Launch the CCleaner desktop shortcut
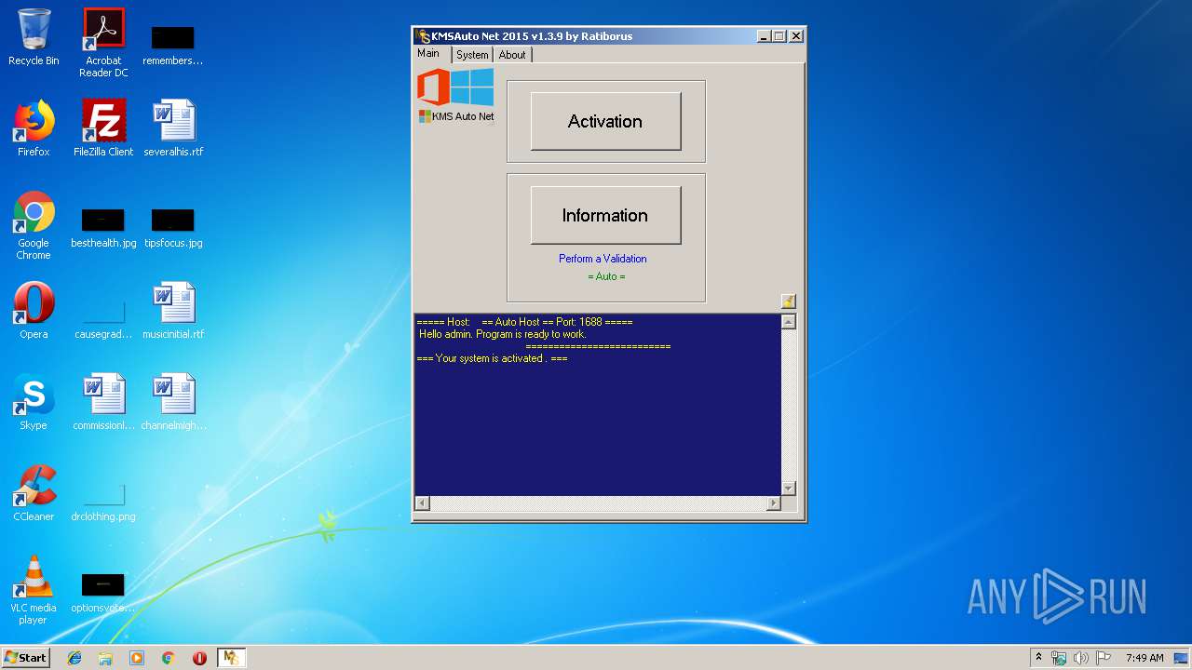Viewport: 1192px width, 670px height. click(34, 493)
